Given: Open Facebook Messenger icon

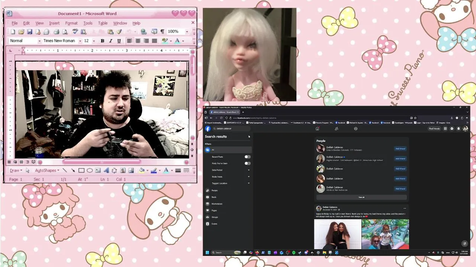Looking at the screenshot, I should pos(452,129).
